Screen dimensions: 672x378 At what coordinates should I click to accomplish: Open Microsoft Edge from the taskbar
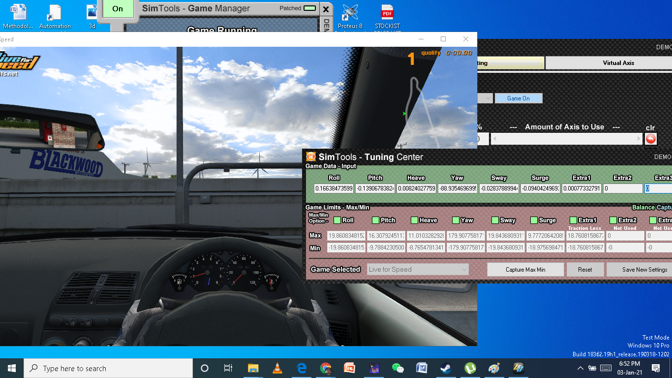pyautogui.click(x=301, y=368)
